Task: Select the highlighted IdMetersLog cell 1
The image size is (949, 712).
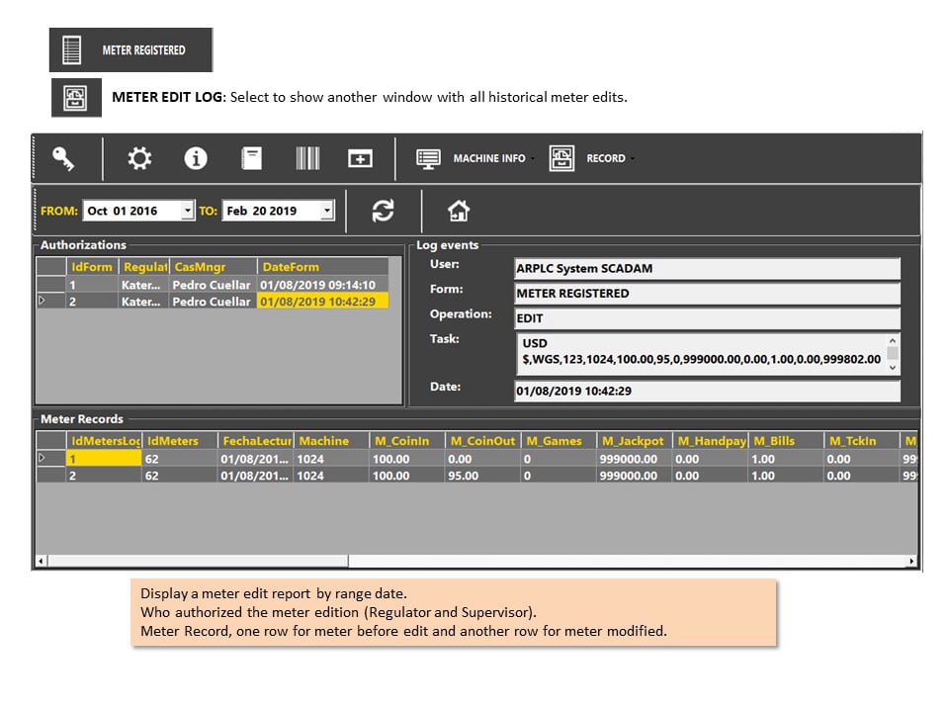Action: [104, 458]
